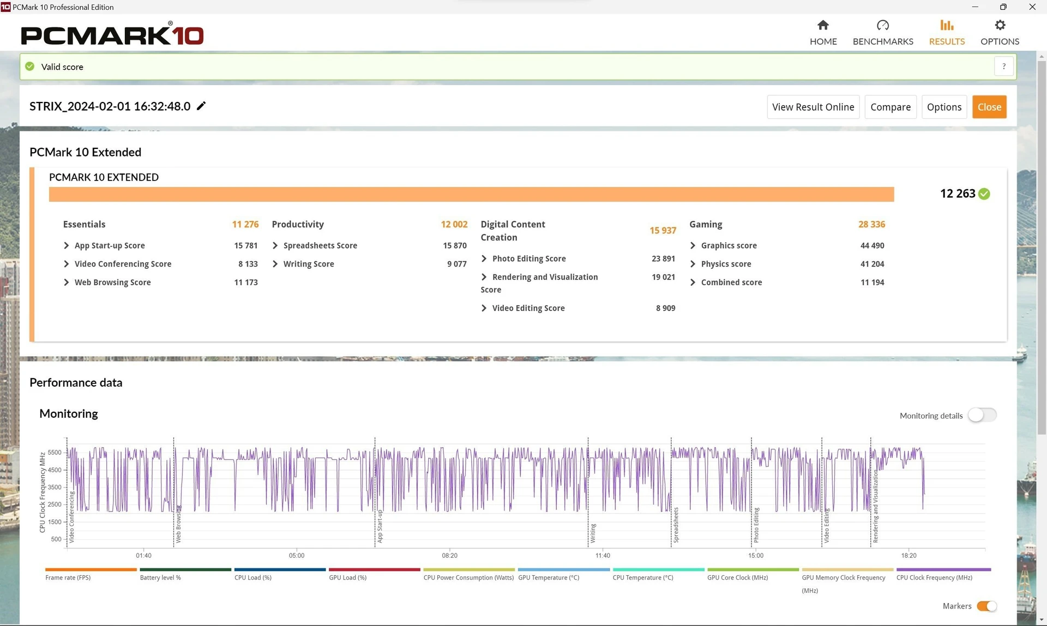Click the Rendering and Visualization marker
This screenshot has width=1047, height=626.
tap(876, 507)
